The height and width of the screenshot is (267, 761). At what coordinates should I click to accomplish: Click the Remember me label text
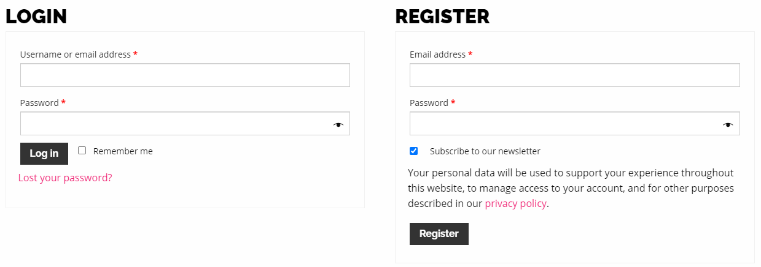click(123, 151)
